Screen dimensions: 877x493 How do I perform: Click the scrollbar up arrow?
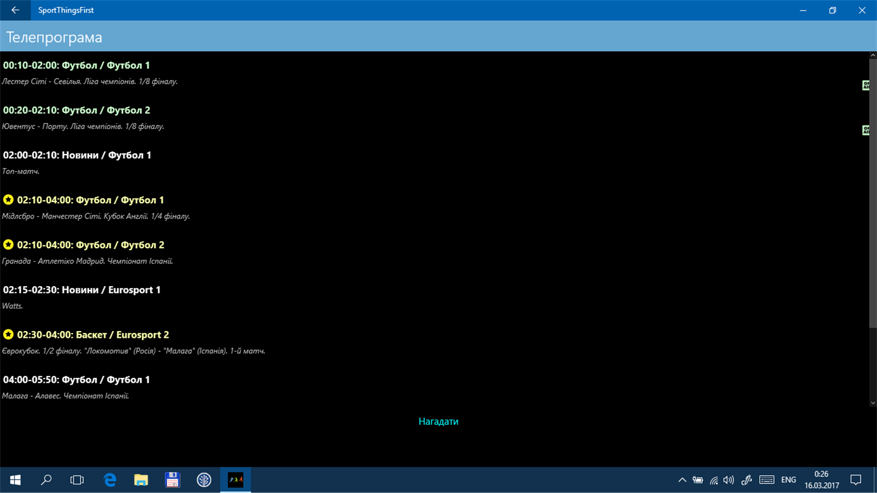873,55
